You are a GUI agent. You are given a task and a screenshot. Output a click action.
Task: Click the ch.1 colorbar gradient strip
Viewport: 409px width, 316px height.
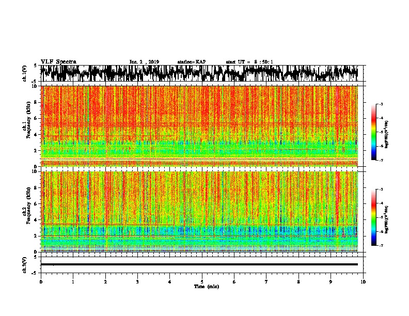(x=374, y=132)
